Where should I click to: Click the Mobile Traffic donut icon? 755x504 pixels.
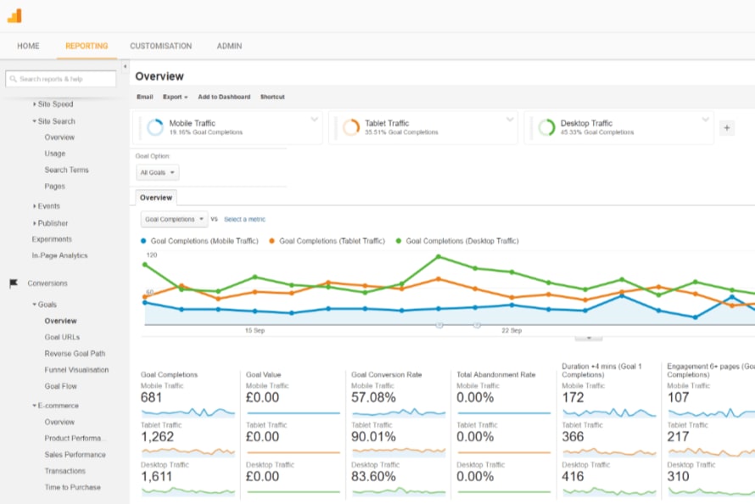point(154,127)
